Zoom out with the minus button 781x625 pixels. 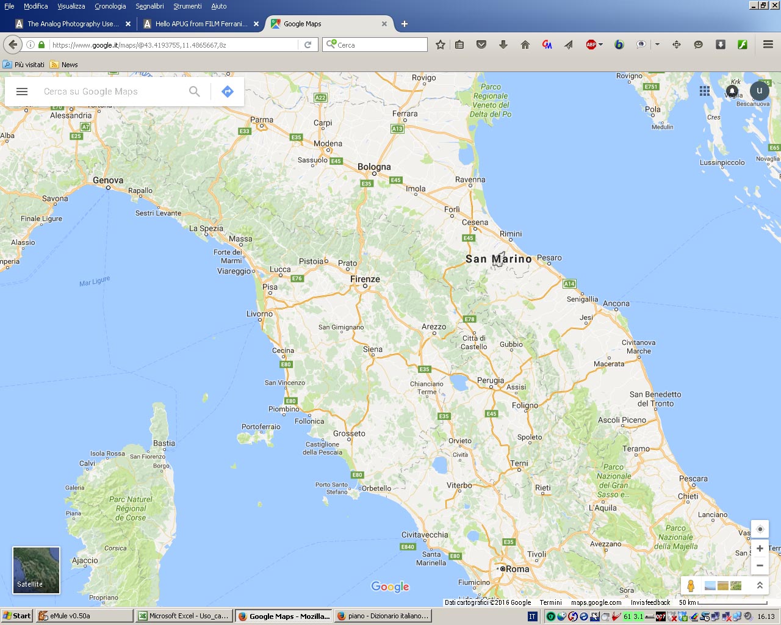pos(760,565)
